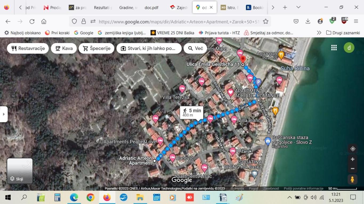Open the Google account avatar 'd'
This screenshot has width=364, height=204.
point(349,48)
